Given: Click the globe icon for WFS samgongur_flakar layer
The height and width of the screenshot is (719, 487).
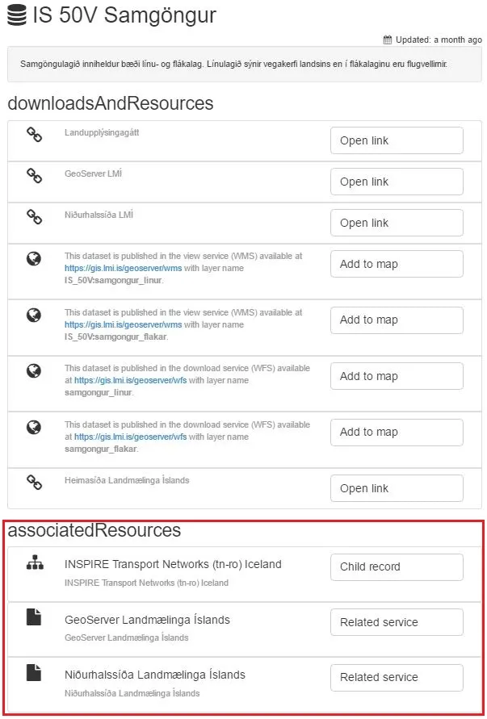Looking at the screenshot, I should 34,427.
